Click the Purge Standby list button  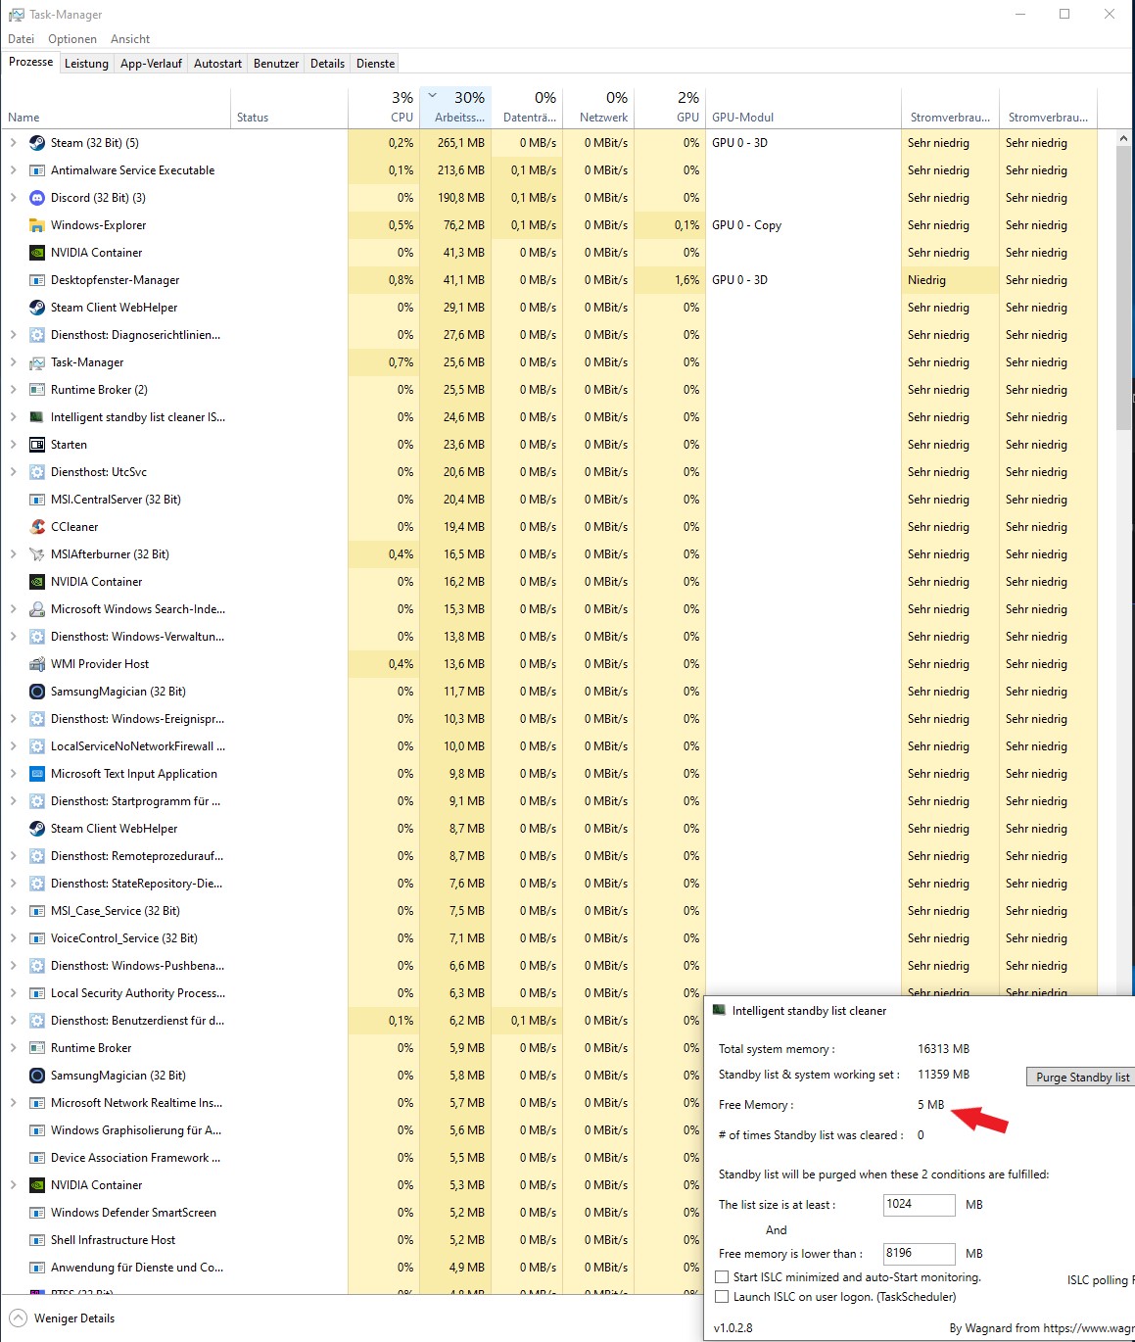click(x=1081, y=1077)
